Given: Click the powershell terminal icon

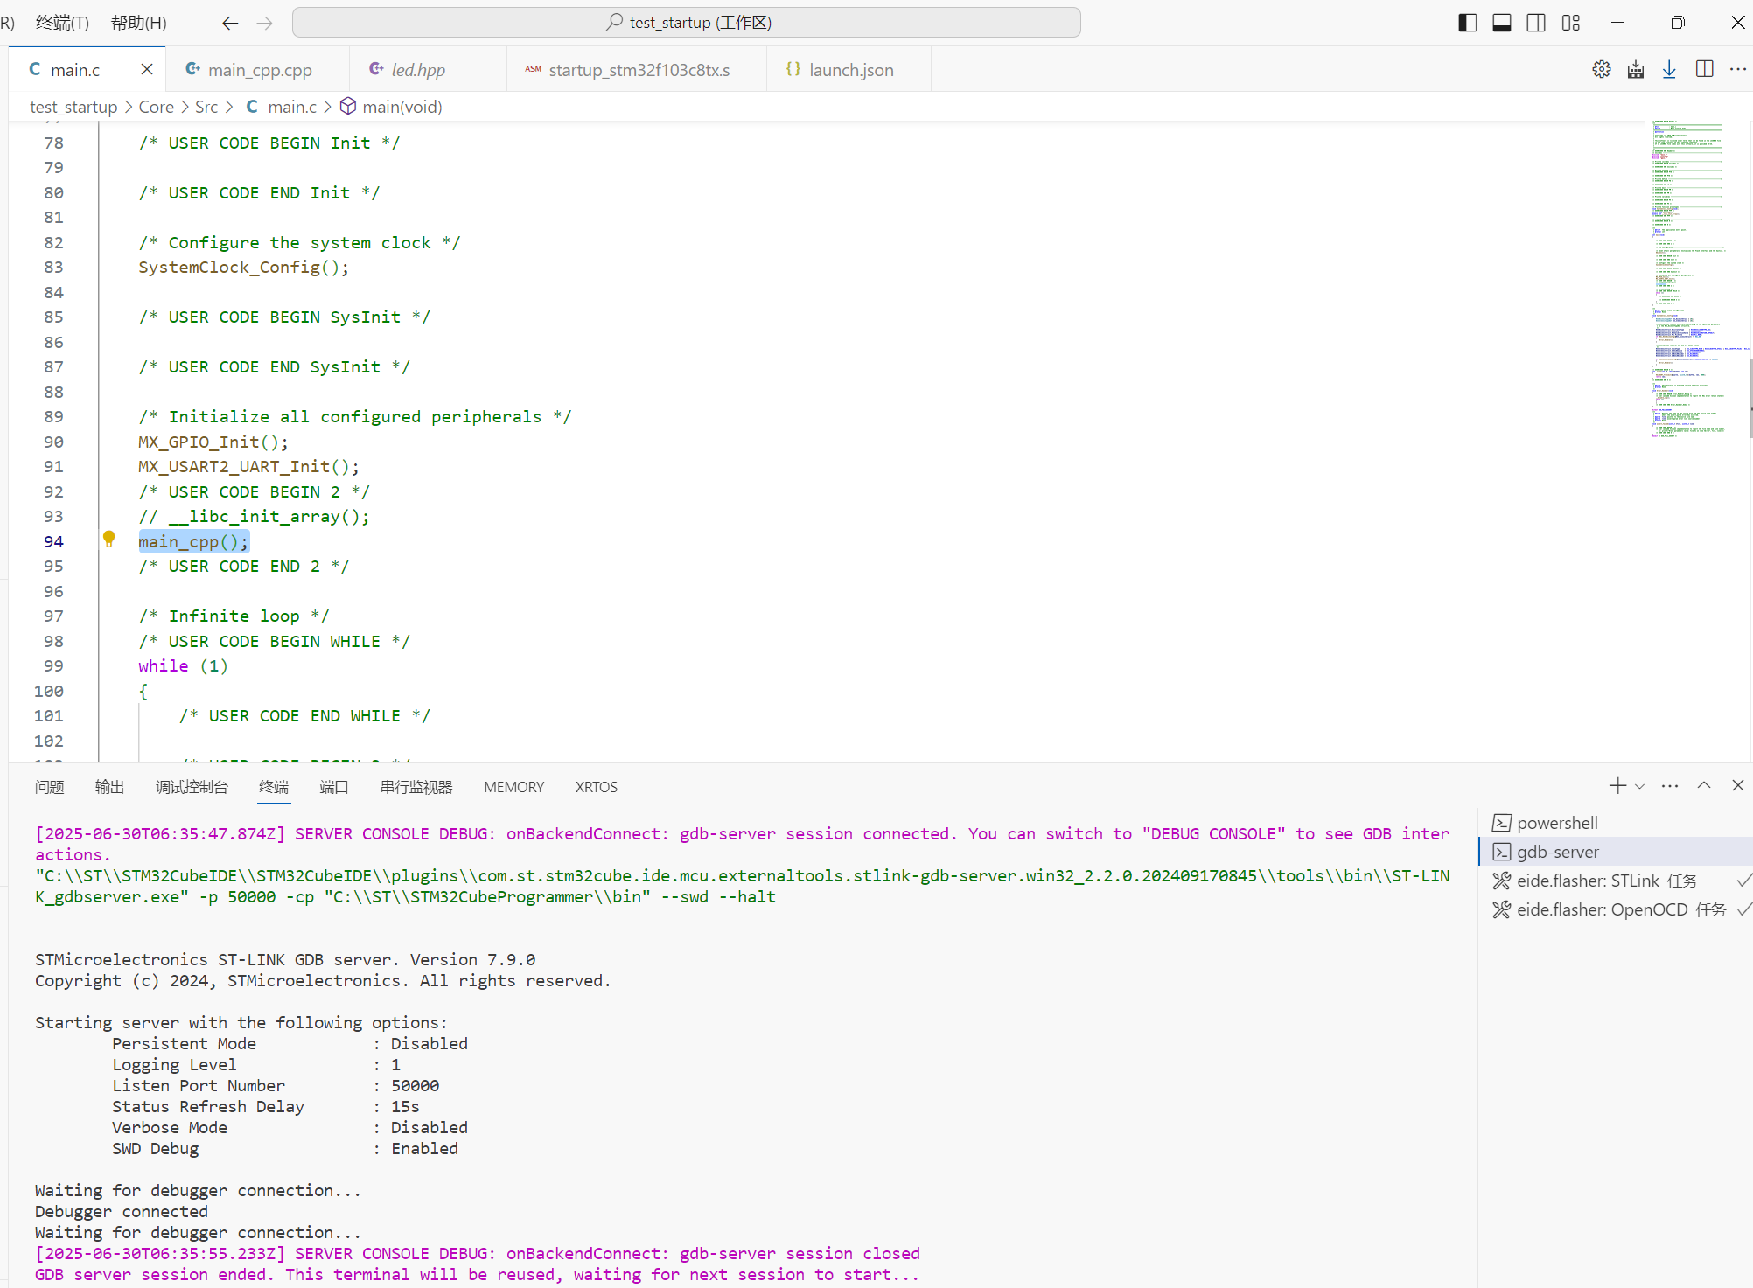Looking at the screenshot, I should pos(1501,823).
